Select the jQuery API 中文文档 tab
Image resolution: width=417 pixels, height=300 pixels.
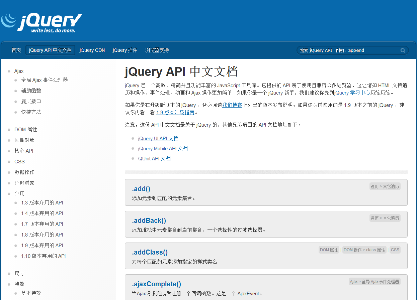pos(50,50)
